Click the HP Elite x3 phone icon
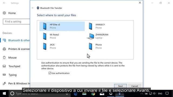This screenshot has width=173, height=97. pos(45,26)
